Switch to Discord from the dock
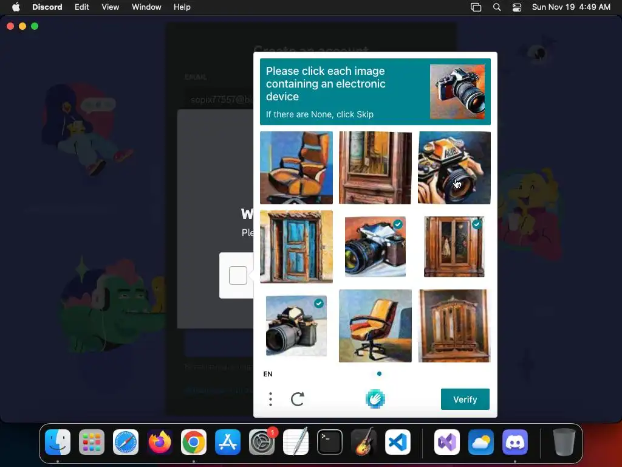 tap(515, 442)
